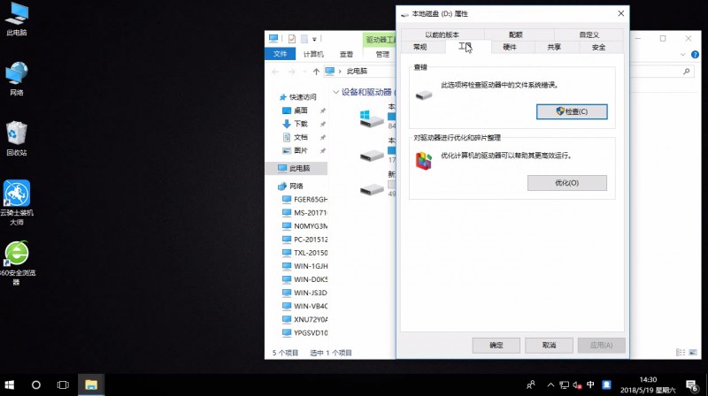
Task: Switch Explorer to large icons view
Action: pos(693,353)
